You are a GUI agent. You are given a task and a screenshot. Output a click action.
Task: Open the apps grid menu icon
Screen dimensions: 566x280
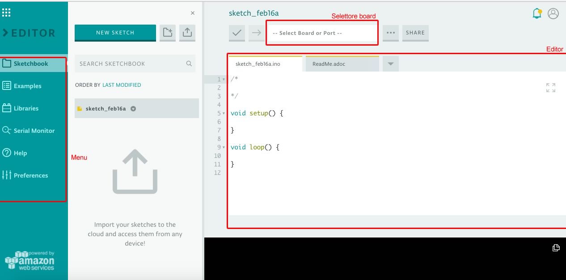pyautogui.click(x=6, y=13)
